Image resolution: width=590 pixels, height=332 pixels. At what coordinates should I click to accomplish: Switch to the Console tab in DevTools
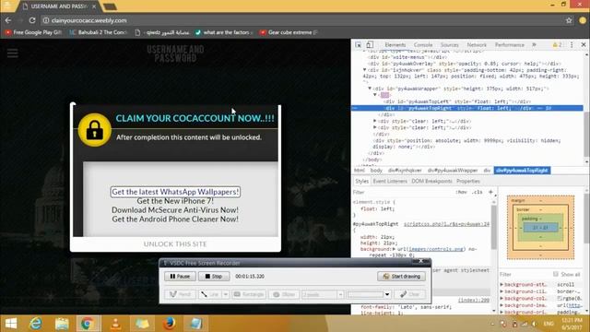pos(423,45)
